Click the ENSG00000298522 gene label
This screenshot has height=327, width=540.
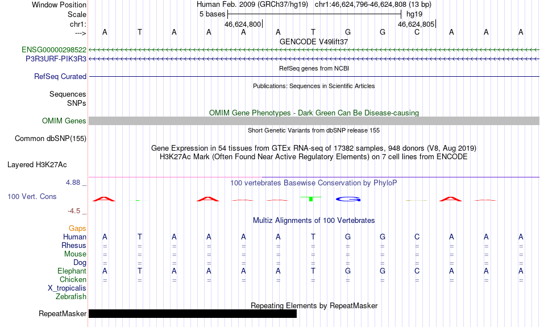[x=54, y=50]
